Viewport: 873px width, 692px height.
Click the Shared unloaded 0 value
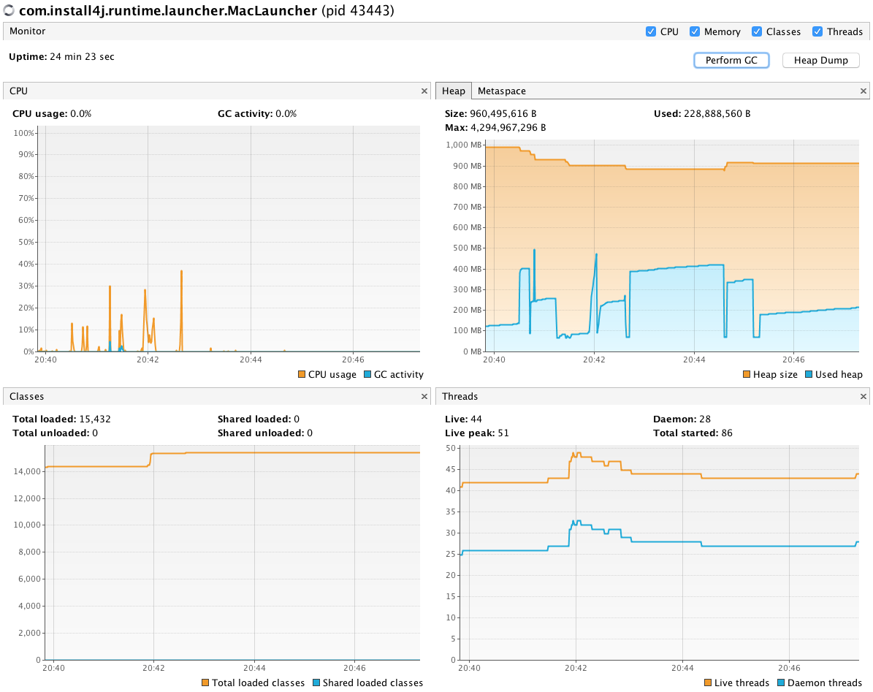point(310,433)
